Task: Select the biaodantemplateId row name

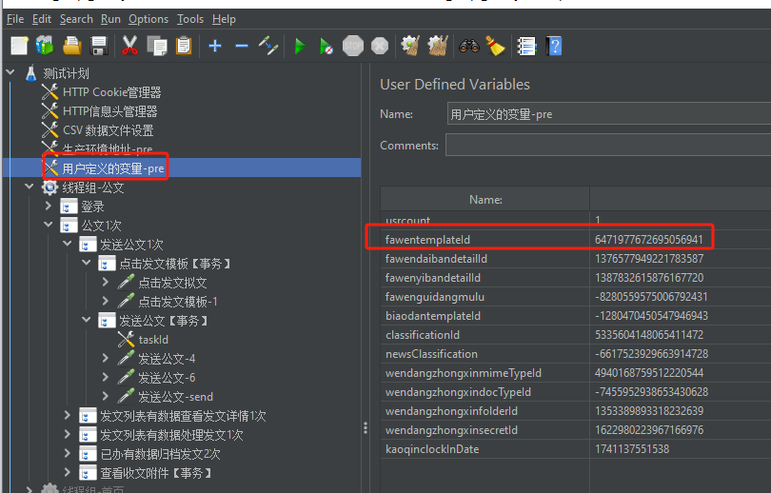Action: pyautogui.click(x=485, y=316)
